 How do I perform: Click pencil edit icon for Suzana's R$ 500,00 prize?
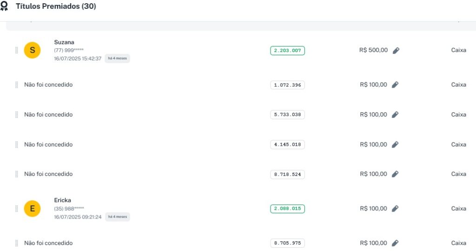396,51
